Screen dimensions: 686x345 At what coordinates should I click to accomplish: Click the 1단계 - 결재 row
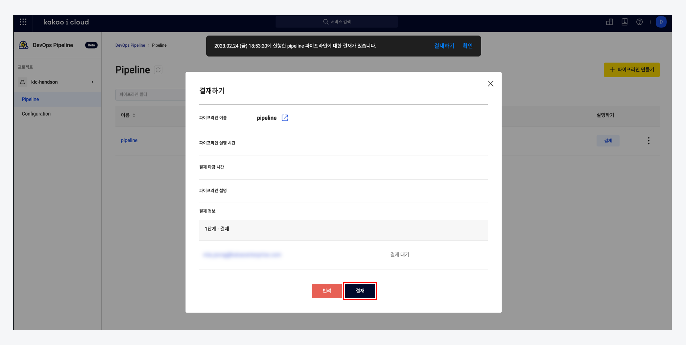pyautogui.click(x=343, y=230)
